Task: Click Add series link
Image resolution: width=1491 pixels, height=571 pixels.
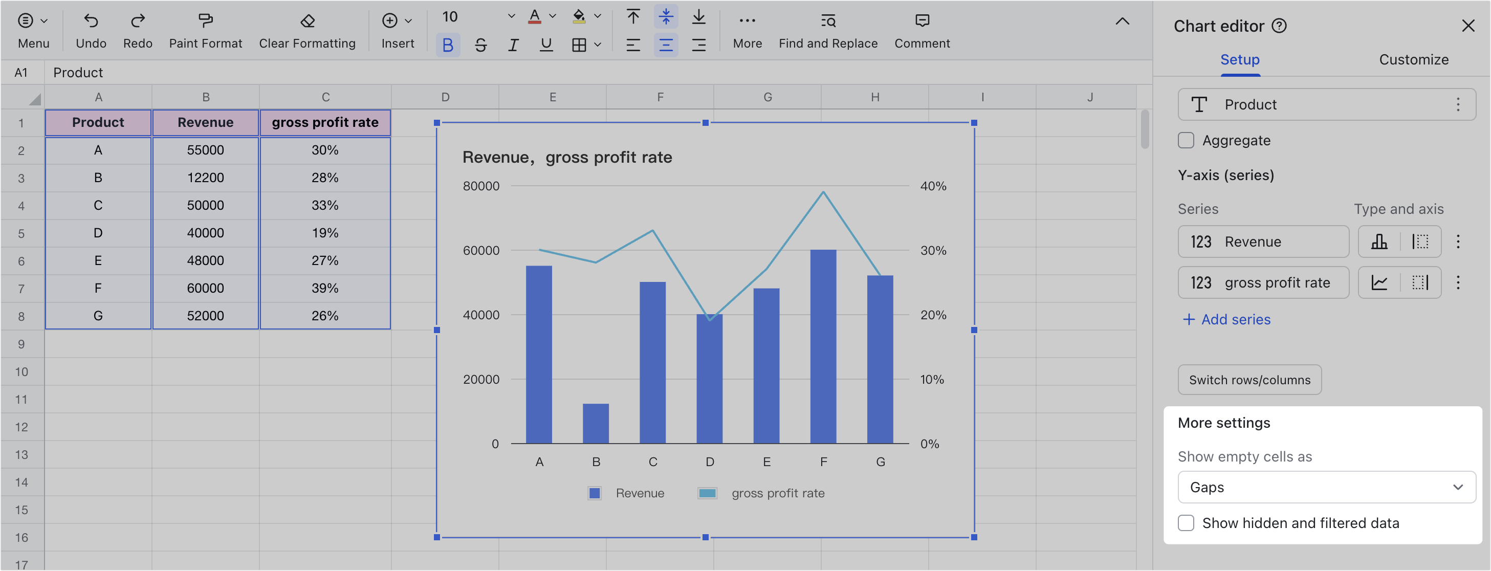Action: click(1226, 319)
